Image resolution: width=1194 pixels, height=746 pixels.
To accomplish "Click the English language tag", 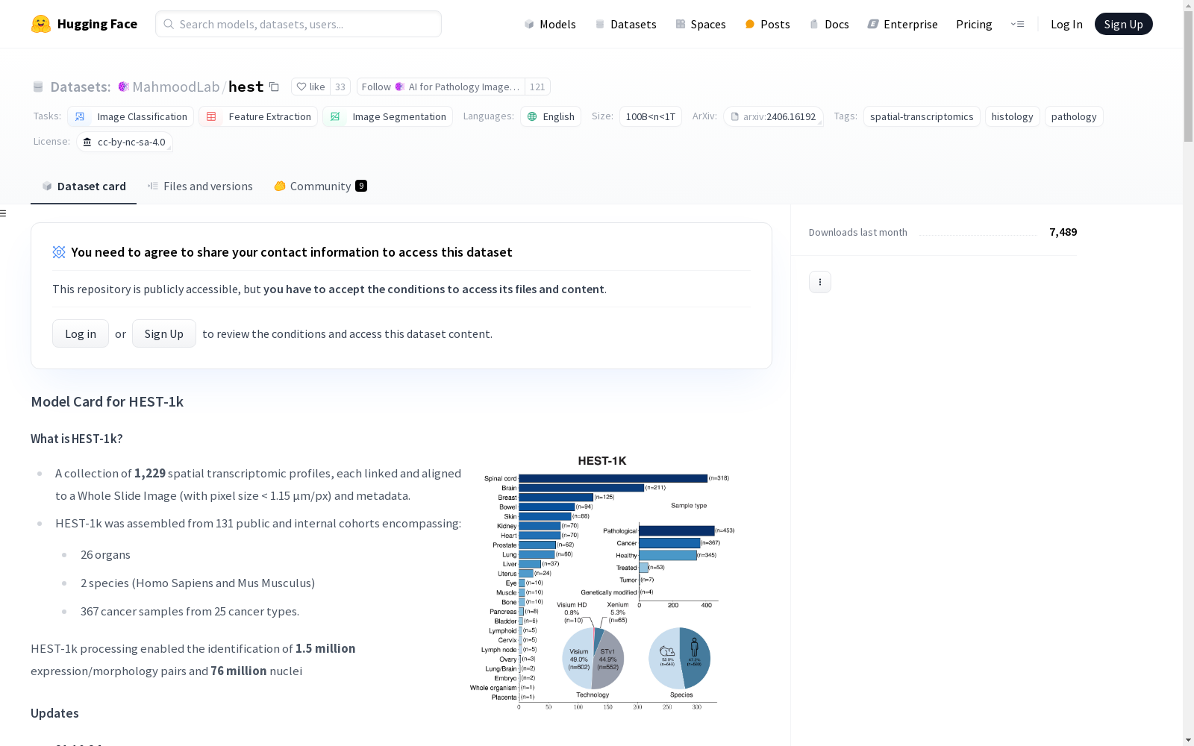I will (x=551, y=116).
